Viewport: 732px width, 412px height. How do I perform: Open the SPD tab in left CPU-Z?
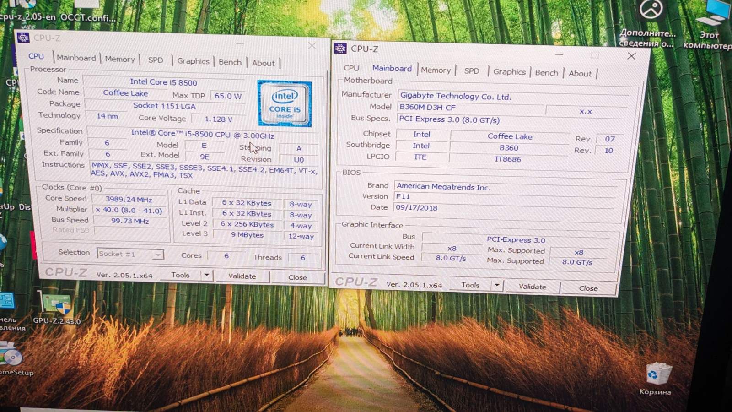156,60
